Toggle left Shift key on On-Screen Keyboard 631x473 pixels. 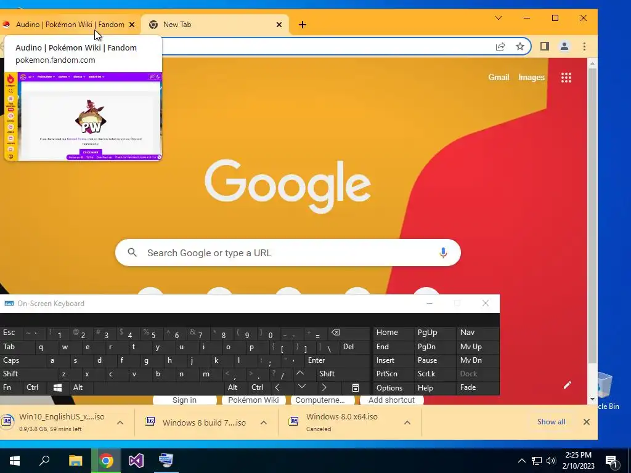tap(29, 374)
